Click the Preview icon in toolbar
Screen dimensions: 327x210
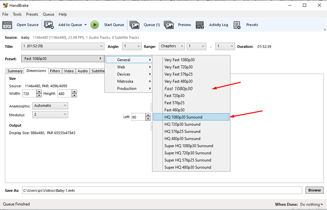pyautogui.click(x=169, y=25)
